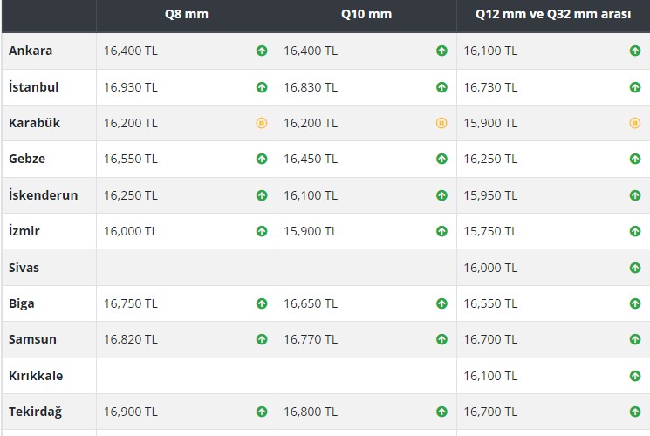Click the green up arrow for İstanbul Q10 mm
The image size is (650, 436).
(x=441, y=87)
